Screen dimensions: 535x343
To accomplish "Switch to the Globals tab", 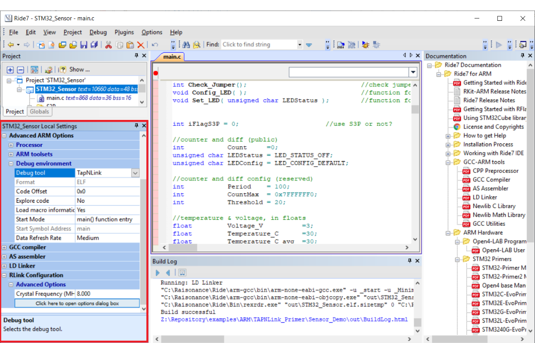I will pos(39,111).
